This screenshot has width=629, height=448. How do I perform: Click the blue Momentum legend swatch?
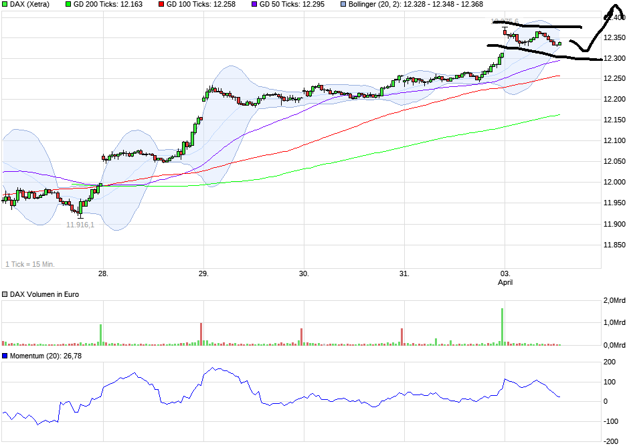(5, 356)
